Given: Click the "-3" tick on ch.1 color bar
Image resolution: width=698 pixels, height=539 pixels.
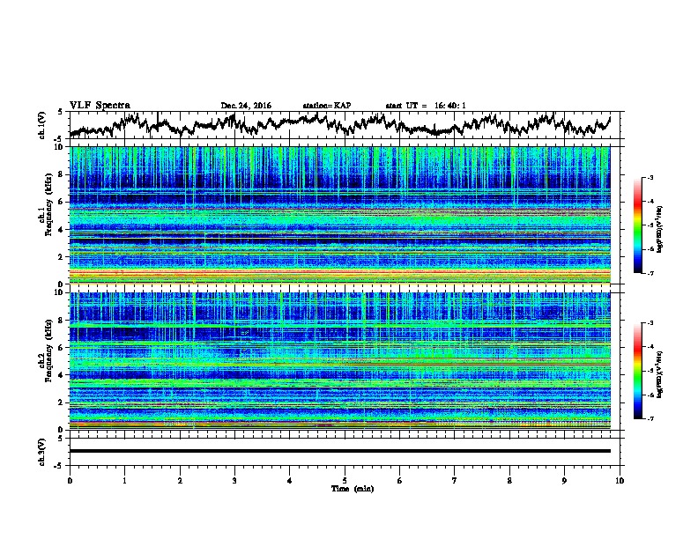Looking at the screenshot, I should [x=650, y=178].
